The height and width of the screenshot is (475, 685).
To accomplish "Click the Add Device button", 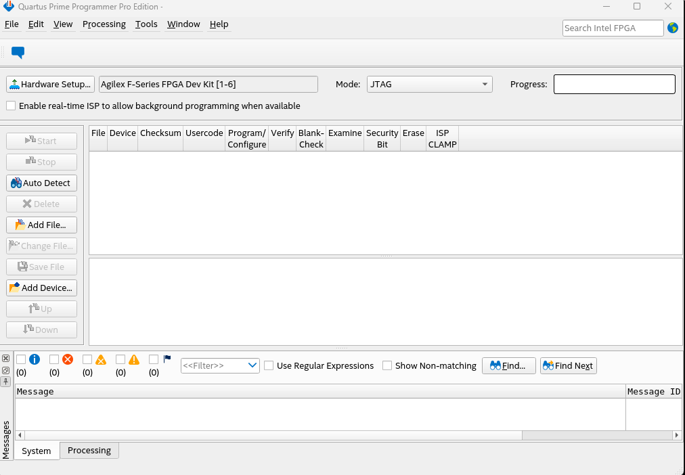I will coord(41,288).
